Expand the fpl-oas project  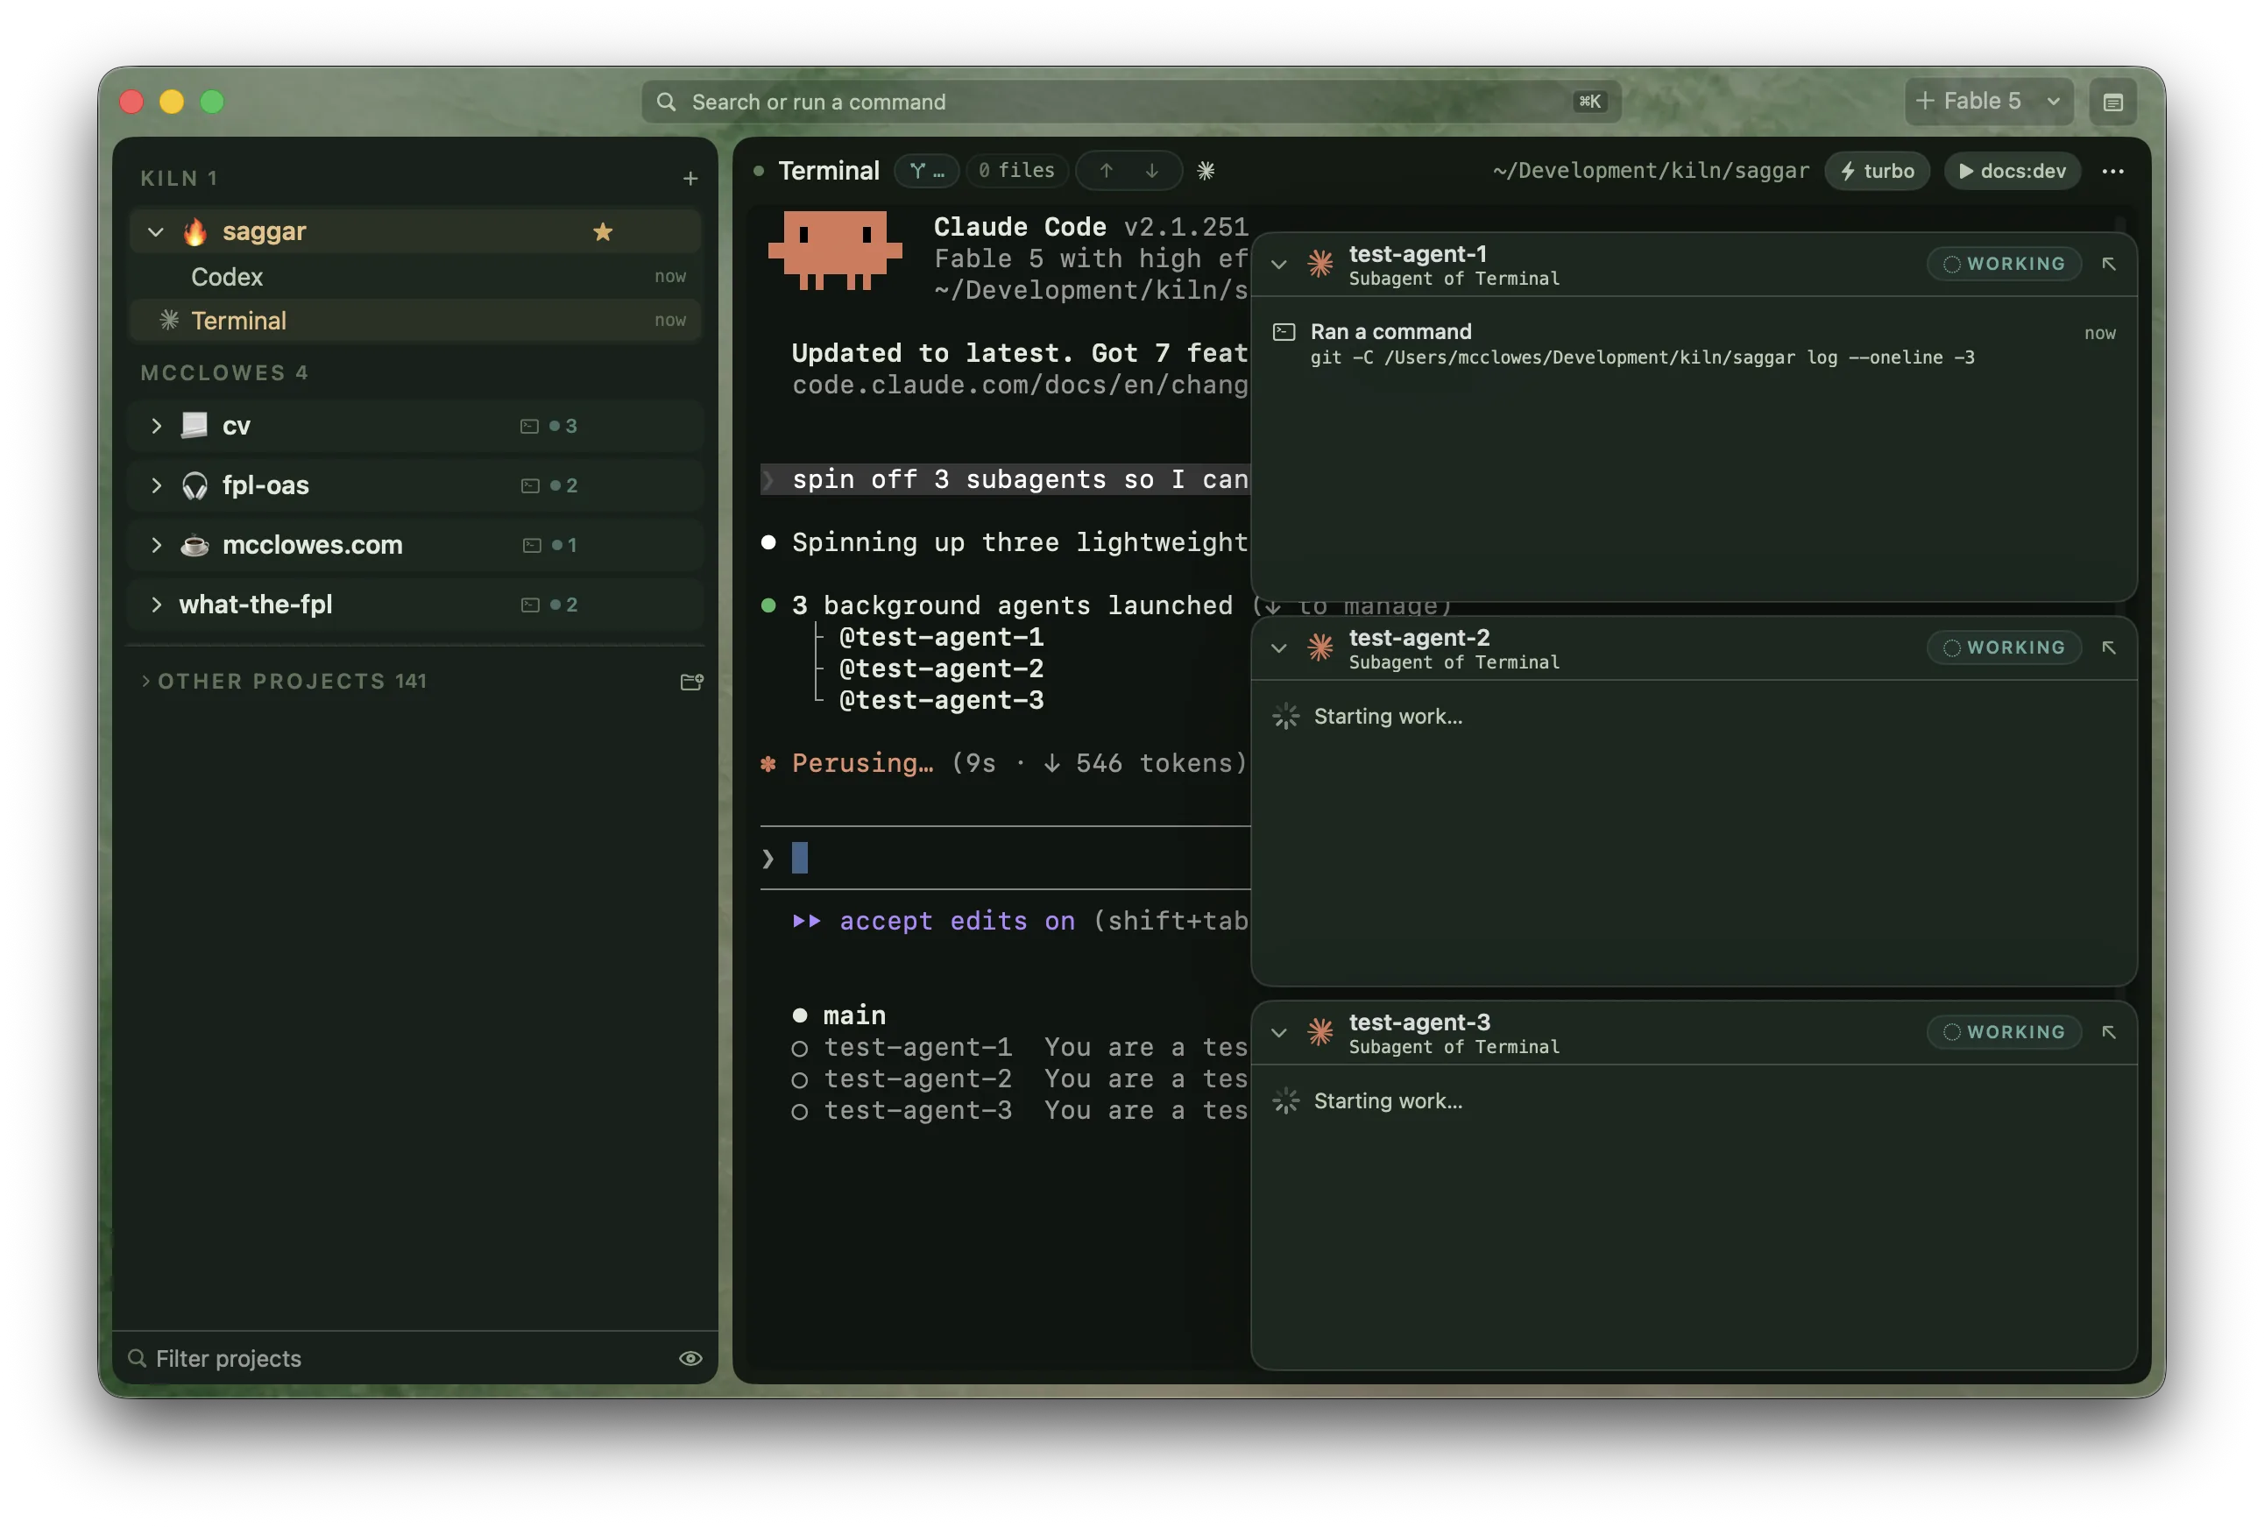156,485
